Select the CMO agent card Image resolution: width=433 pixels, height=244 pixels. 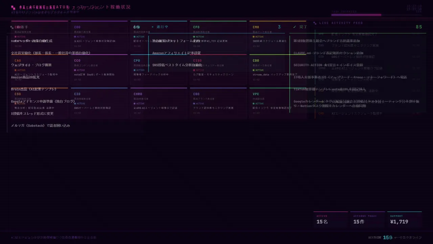(278, 36)
